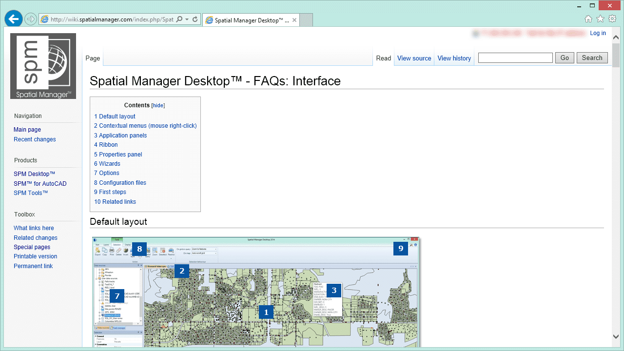Open the Permanent link
Viewport: 624px width, 351px height.
pyautogui.click(x=33, y=266)
